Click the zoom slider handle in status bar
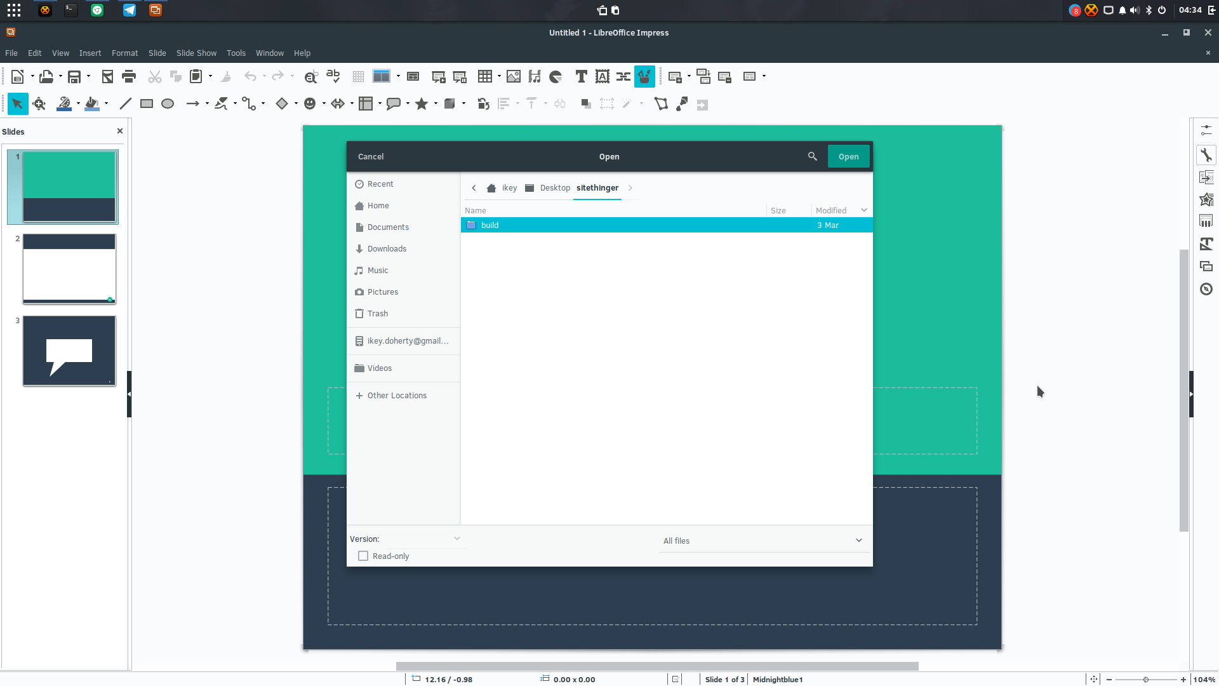This screenshot has height=686, width=1219. click(1146, 680)
